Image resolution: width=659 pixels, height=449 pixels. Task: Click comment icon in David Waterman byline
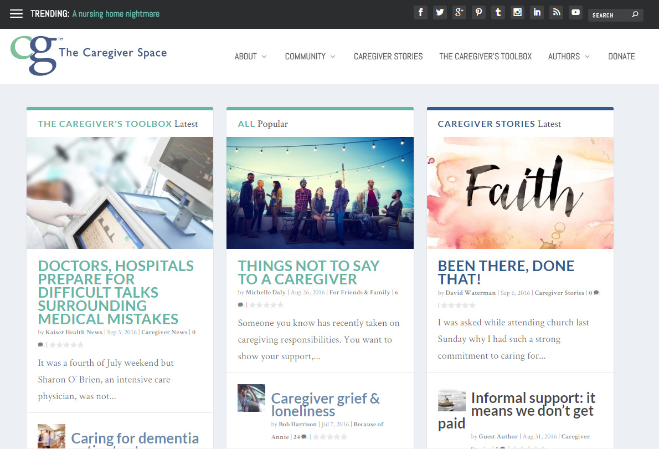[596, 293]
